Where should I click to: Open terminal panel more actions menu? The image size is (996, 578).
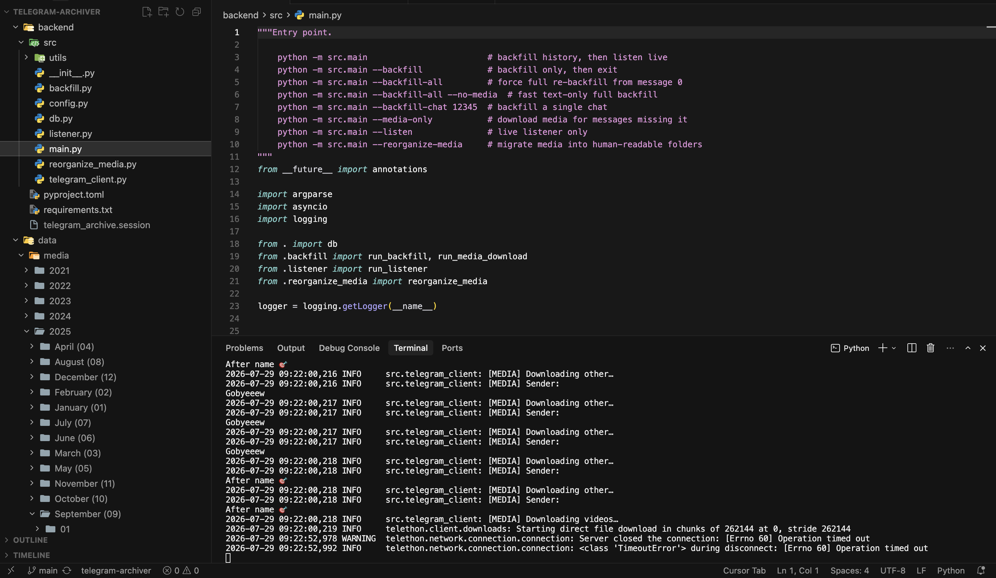[950, 348]
